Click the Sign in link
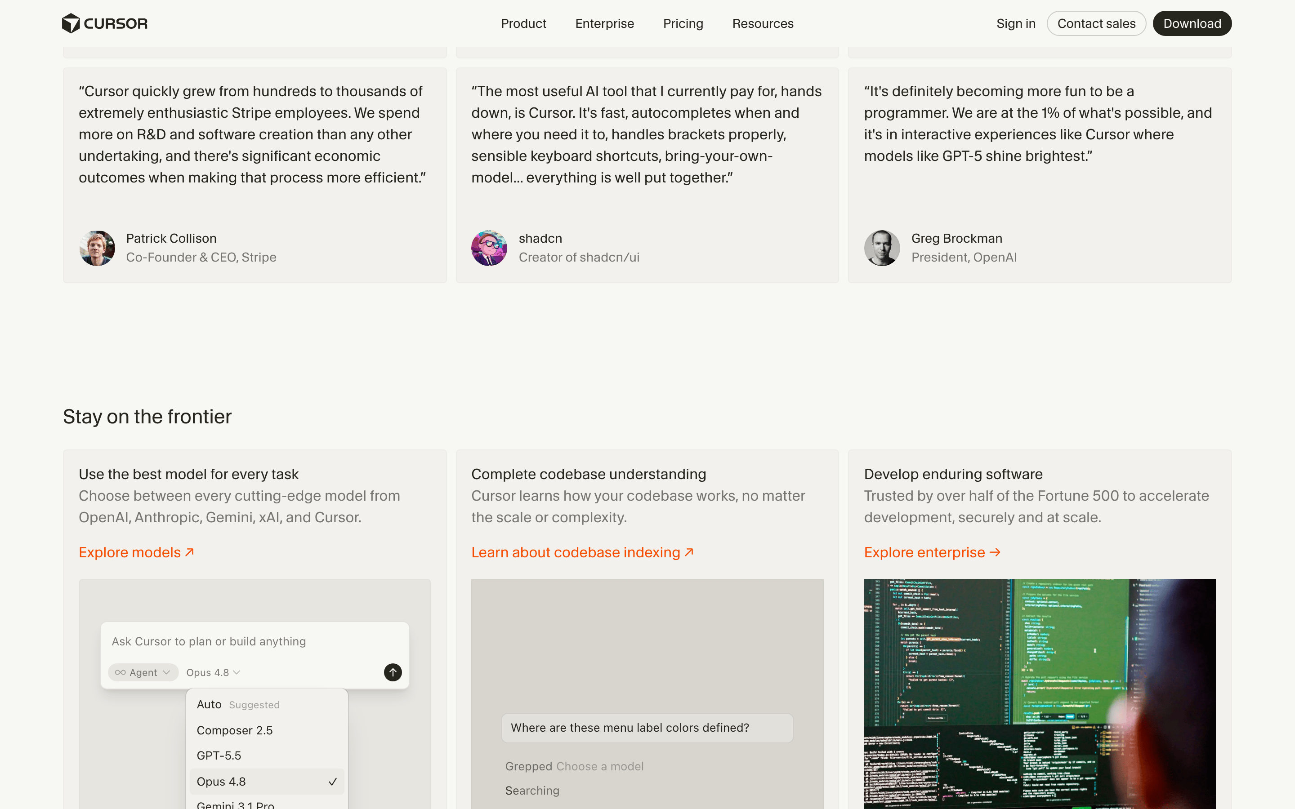This screenshot has width=1295, height=809. pos(1016,23)
